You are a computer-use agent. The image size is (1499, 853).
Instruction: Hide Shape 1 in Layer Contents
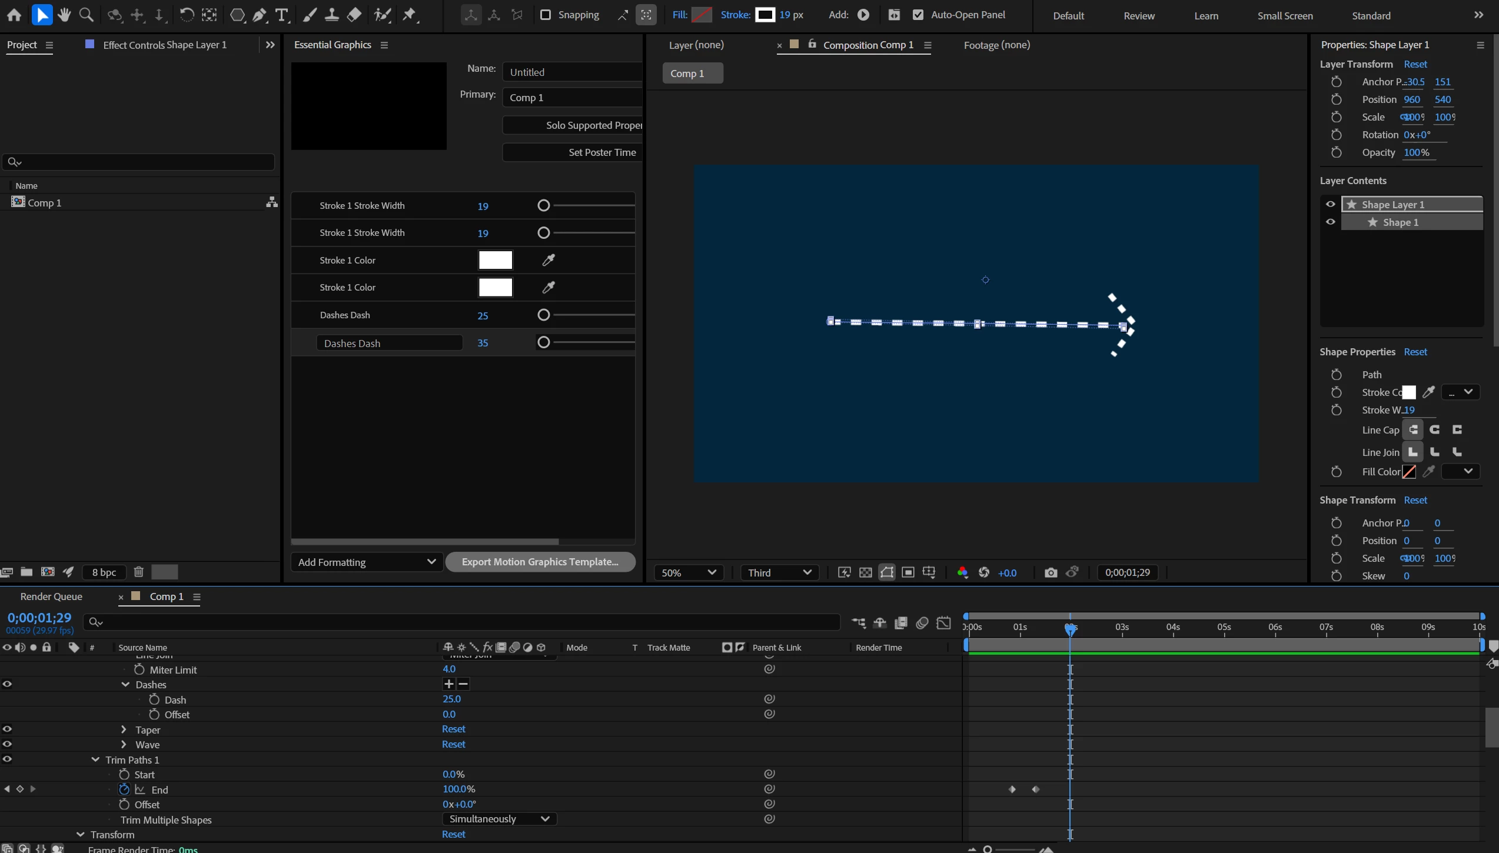pos(1330,222)
